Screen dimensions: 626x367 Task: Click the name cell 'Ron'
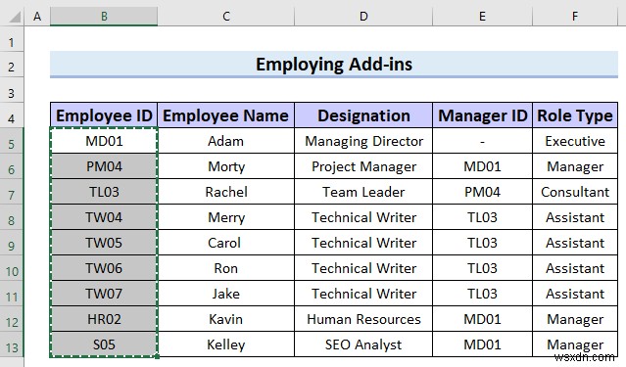click(x=226, y=268)
